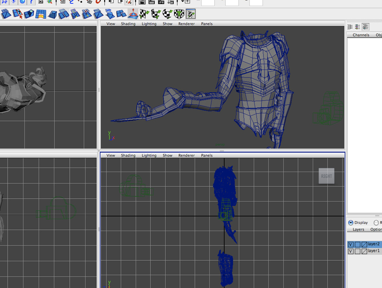Click the last checkered icon on the shelf
Image resolution: width=382 pixels, height=288 pixels.
pyautogui.click(x=191, y=14)
